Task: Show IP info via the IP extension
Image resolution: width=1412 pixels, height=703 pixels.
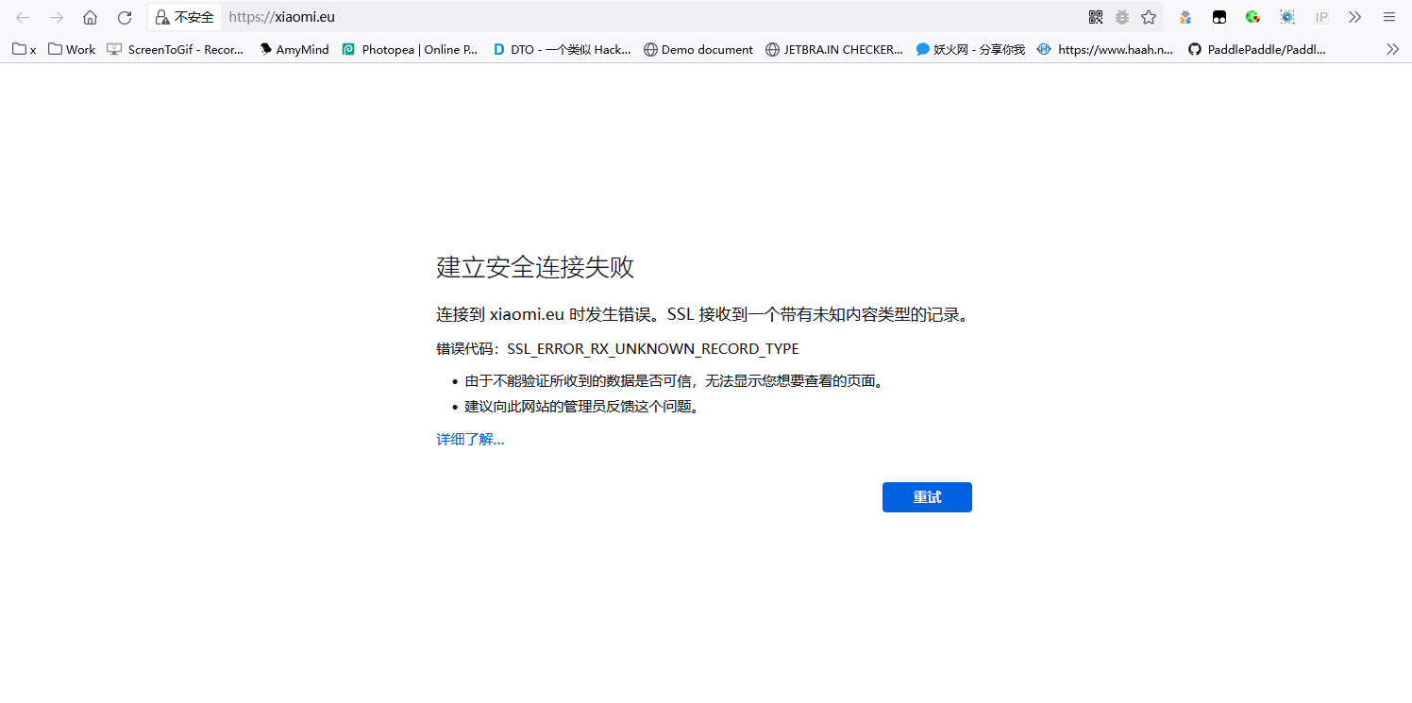Action: (x=1321, y=17)
